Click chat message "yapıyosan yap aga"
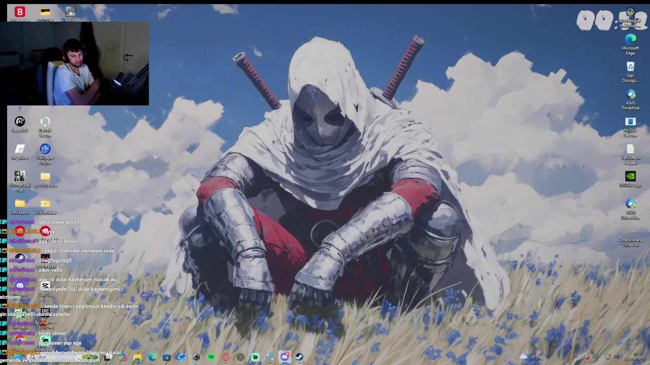650x365 pixels. [60, 343]
